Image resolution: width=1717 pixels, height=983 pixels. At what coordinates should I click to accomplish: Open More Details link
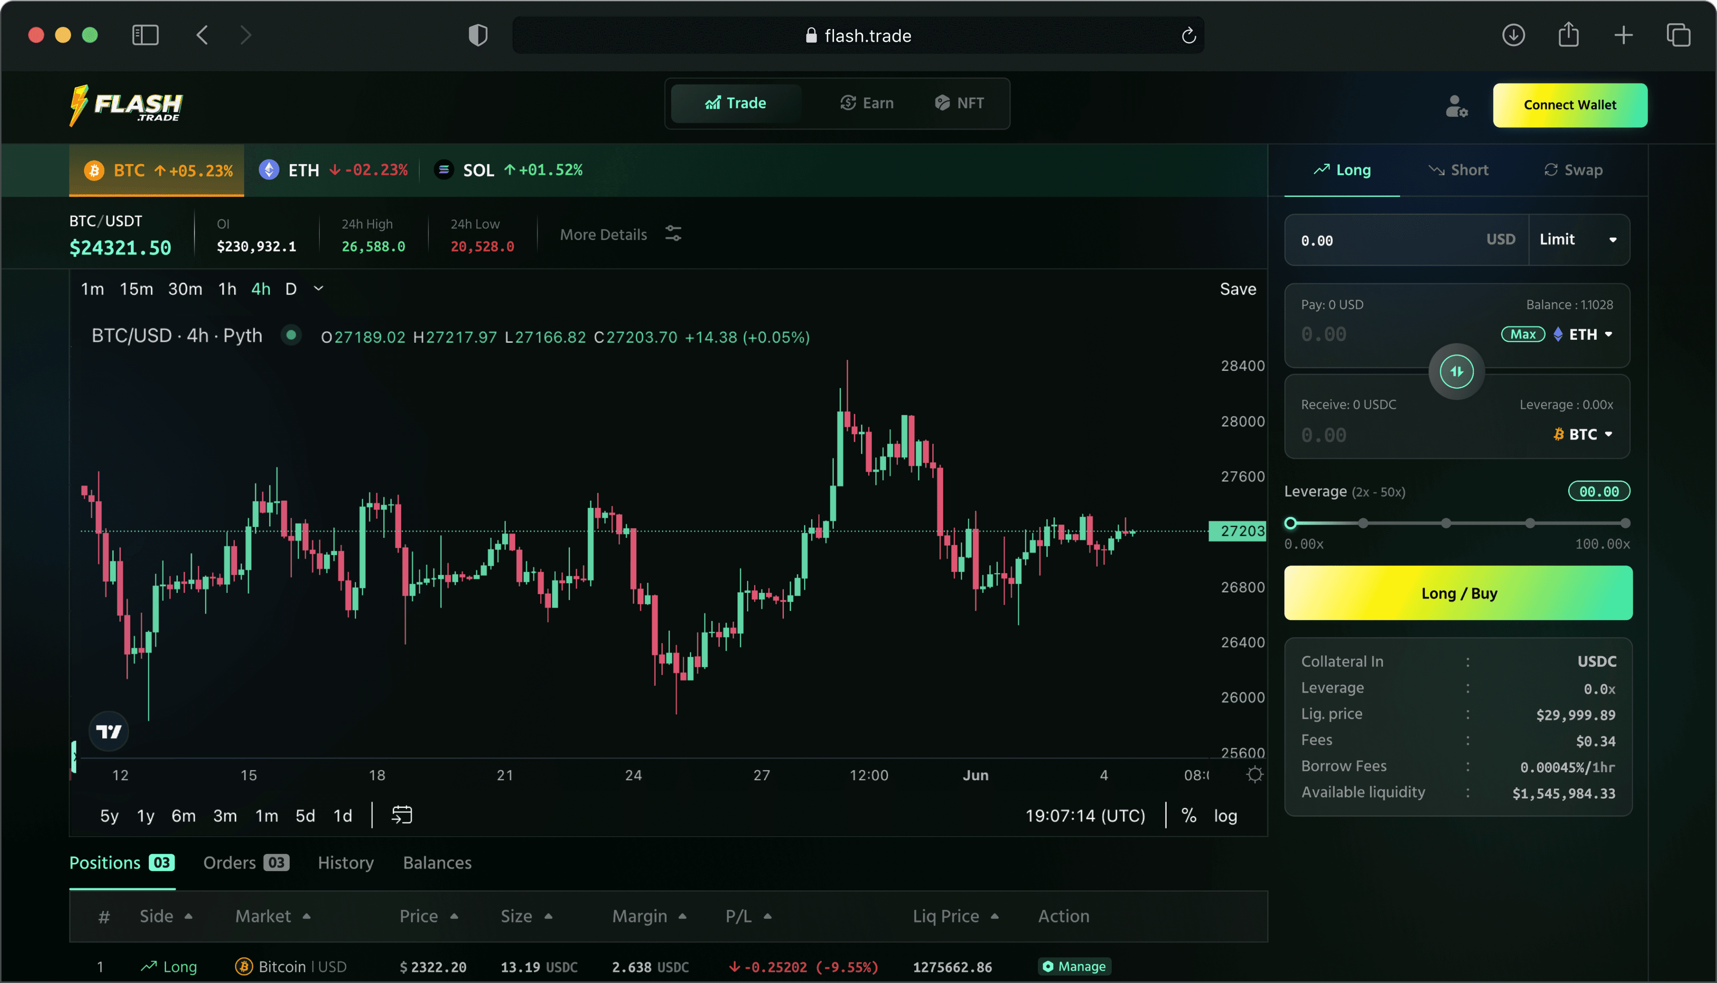[603, 234]
